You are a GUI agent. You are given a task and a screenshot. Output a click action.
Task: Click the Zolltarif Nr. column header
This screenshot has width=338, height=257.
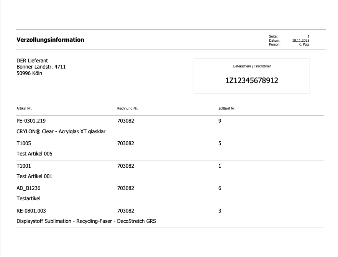pyautogui.click(x=227, y=108)
